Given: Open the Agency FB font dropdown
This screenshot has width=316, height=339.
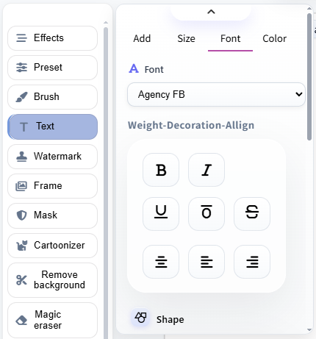Looking at the screenshot, I should (216, 94).
